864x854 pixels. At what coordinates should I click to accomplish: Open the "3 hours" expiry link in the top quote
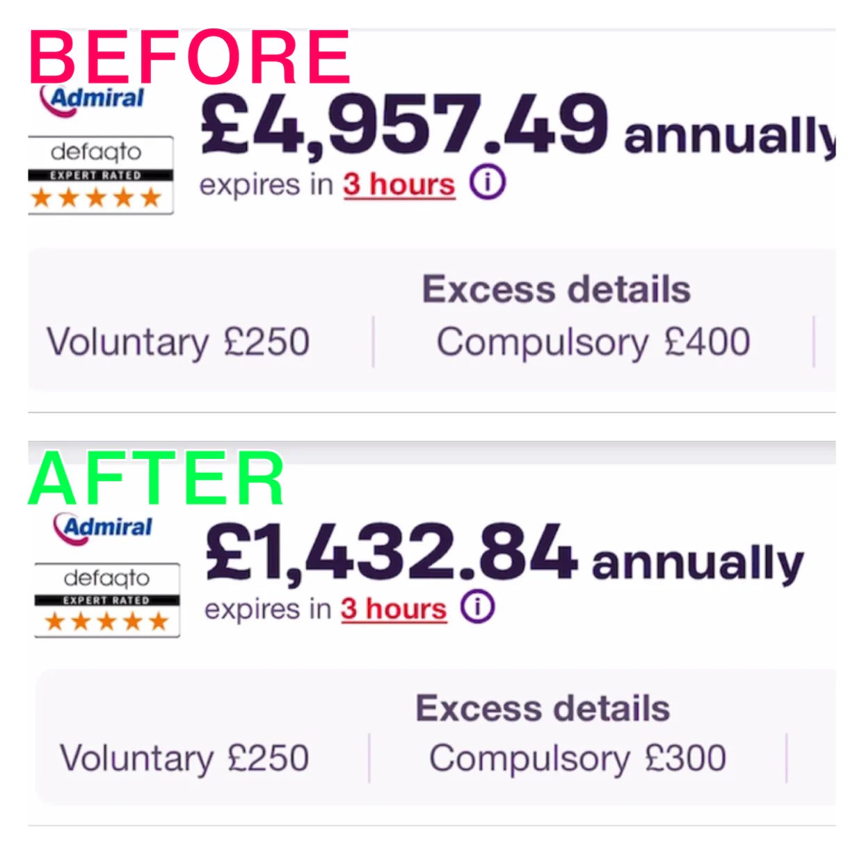click(x=399, y=185)
